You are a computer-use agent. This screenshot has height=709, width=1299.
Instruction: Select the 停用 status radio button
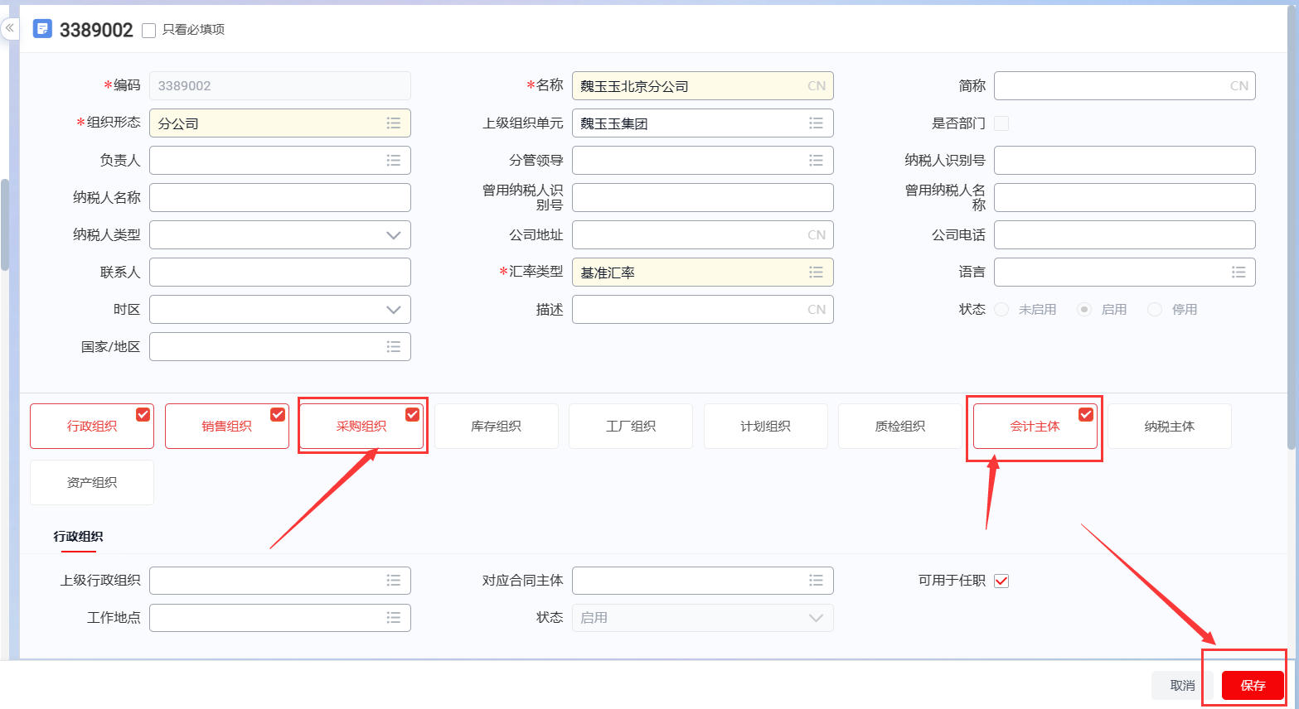(x=1155, y=308)
